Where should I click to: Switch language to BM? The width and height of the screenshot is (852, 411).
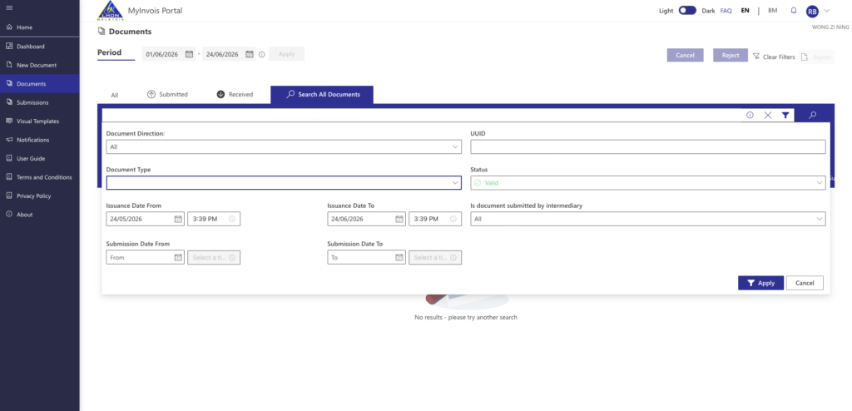point(773,10)
